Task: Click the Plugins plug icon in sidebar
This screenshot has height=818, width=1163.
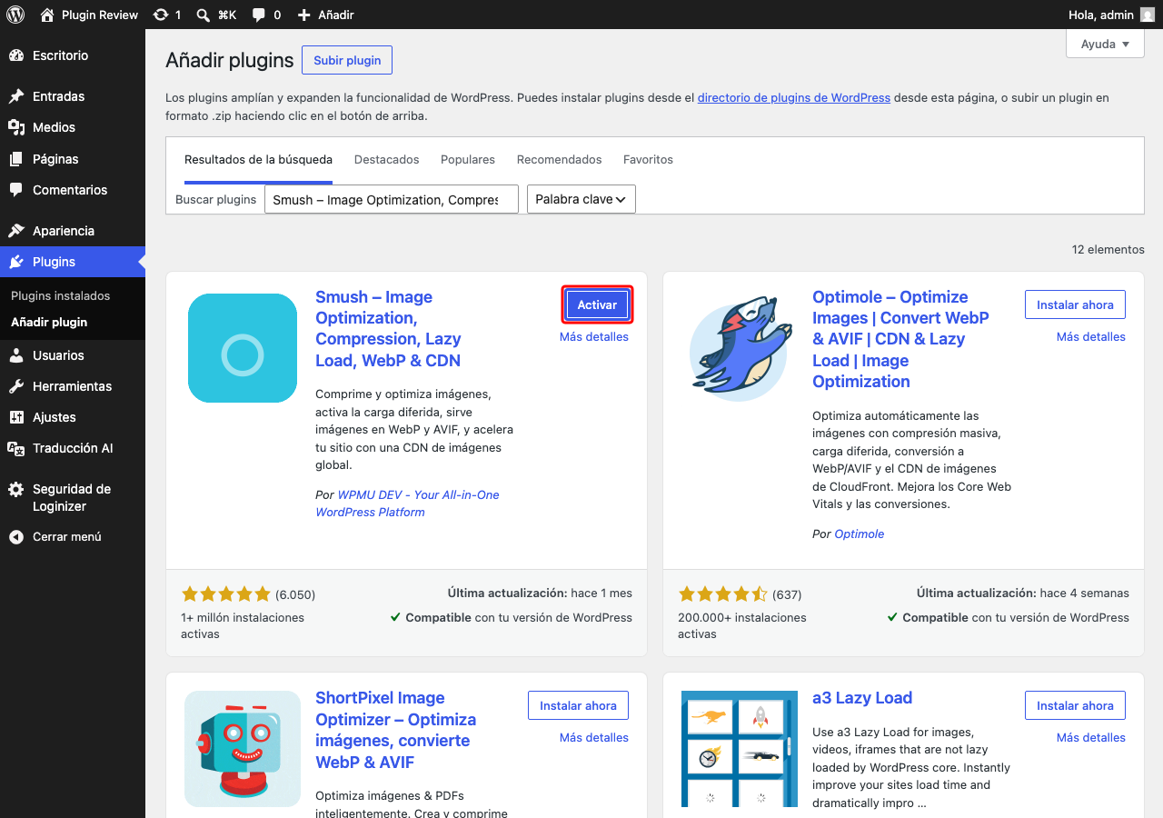Action: pyautogui.click(x=16, y=262)
